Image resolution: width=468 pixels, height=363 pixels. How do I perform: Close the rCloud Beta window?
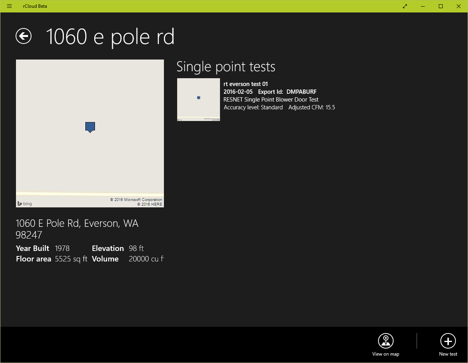tap(459, 6)
